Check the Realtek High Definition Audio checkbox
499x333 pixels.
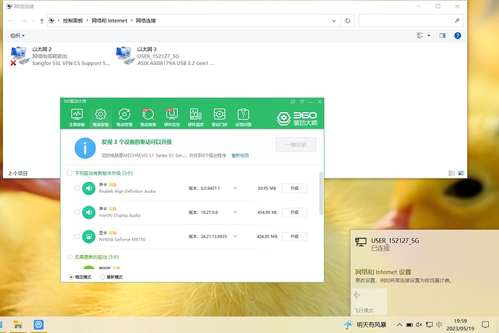tap(77, 188)
